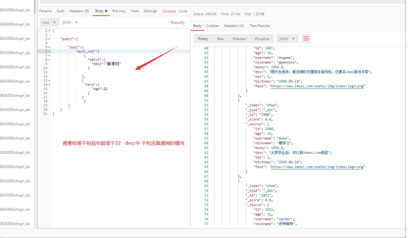The height and width of the screenshot is (238, 415).
Task: Open the Params tab
Action: (x=46, y=11)
